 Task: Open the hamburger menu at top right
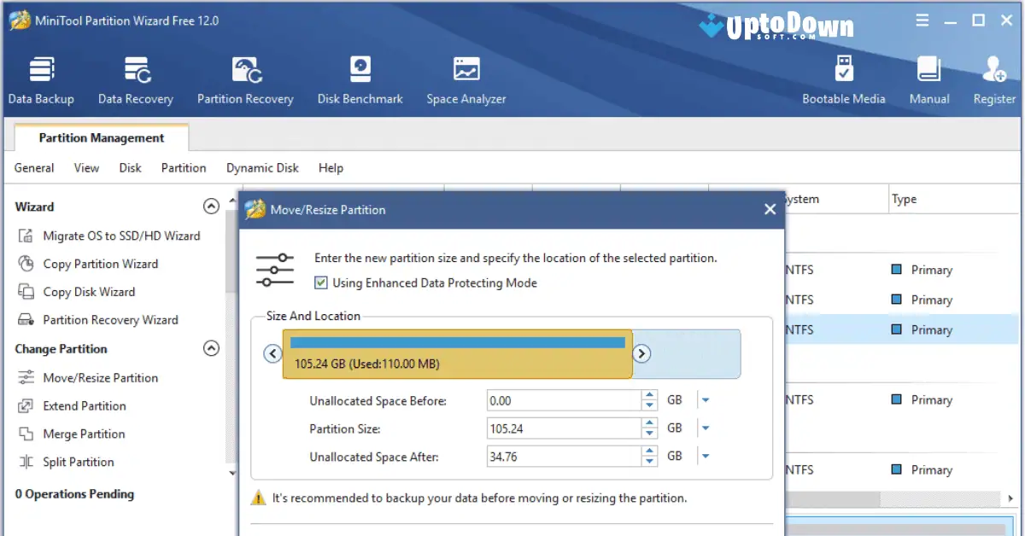(x=922, y=19)
